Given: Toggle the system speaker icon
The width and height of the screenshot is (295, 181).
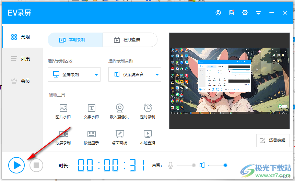Looking at the screenshot, I should point(202,165).
